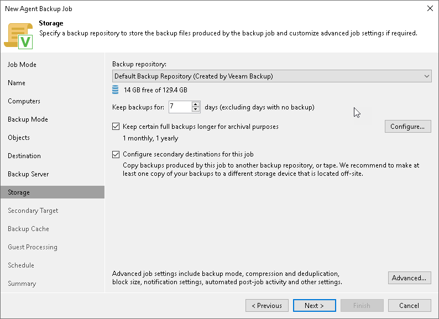Click the 'Keep backups for:' label
This screenshot has width=439, height=319.
[138, 107]
